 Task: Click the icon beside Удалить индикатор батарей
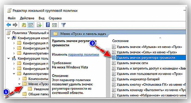tap(114, 79)
